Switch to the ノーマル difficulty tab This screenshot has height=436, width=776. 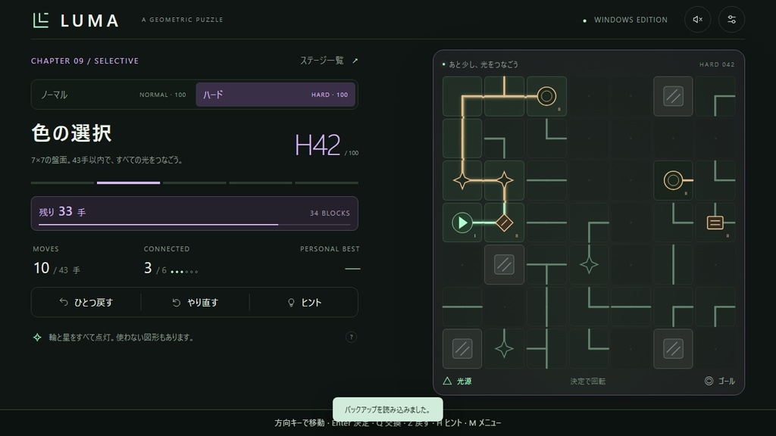(x=114, y=95)
